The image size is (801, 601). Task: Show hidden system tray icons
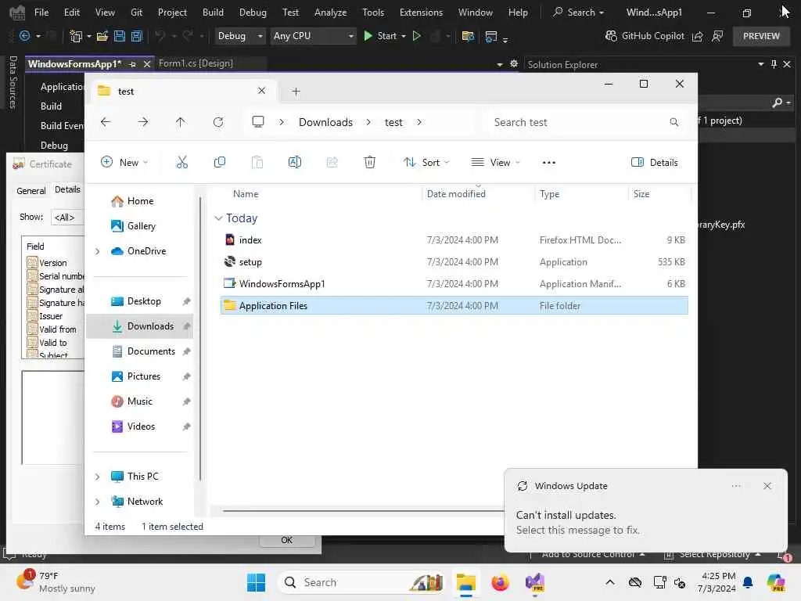[609, 582]
